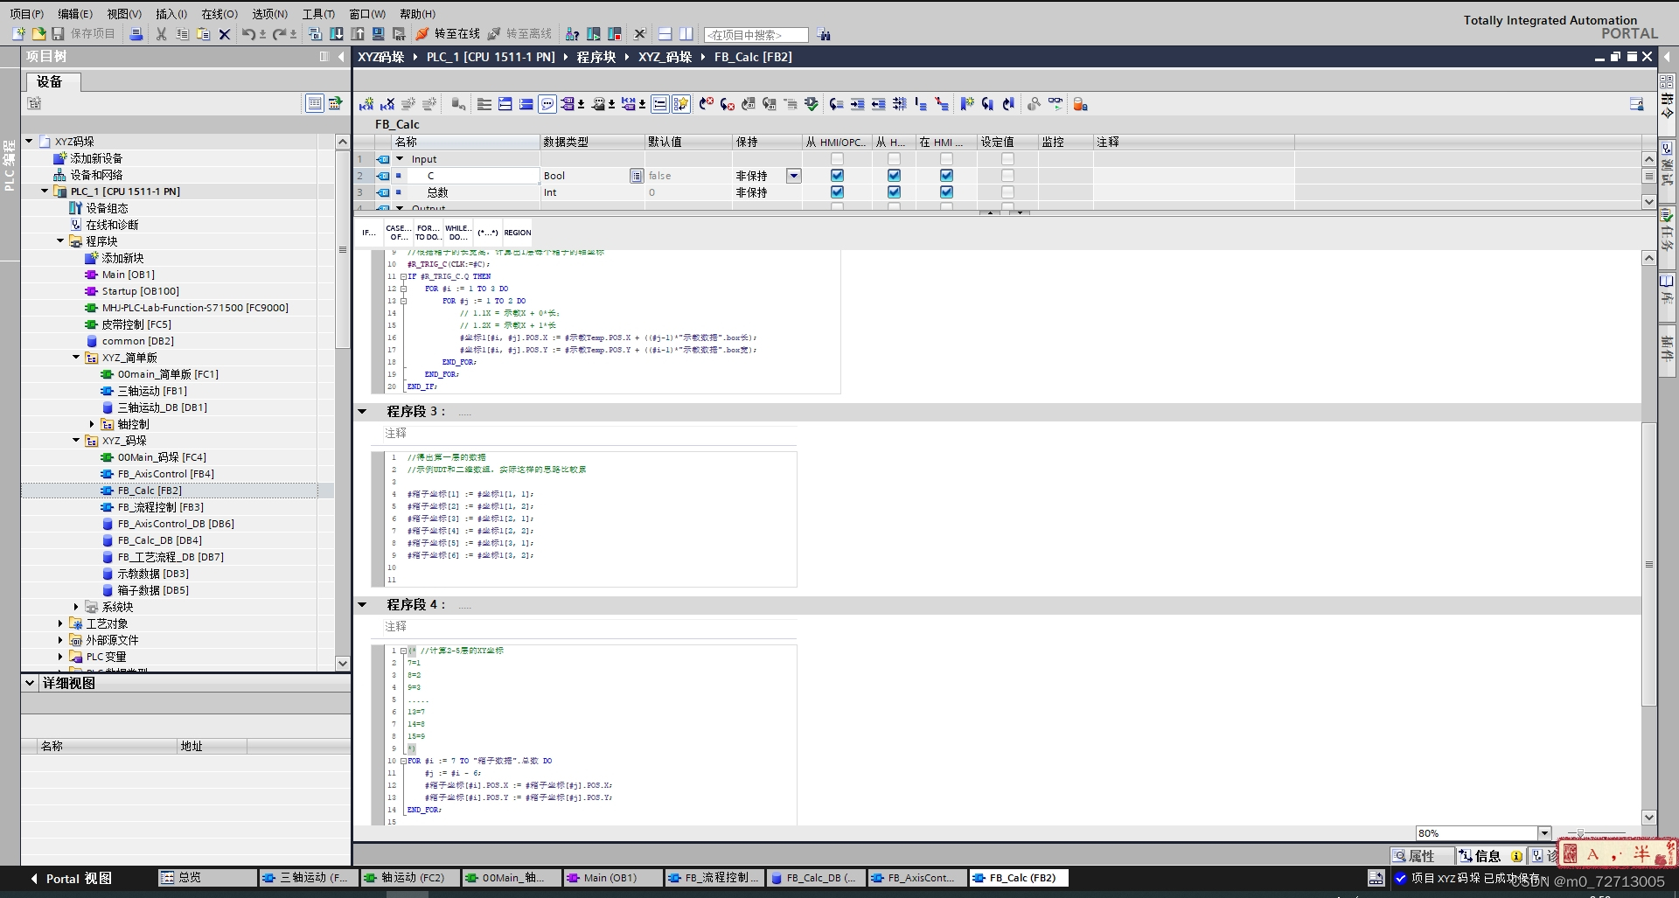Select FB_AxisControl [FB4] in project tree
The image size is (1679, 898).
[x=165, y=474]
